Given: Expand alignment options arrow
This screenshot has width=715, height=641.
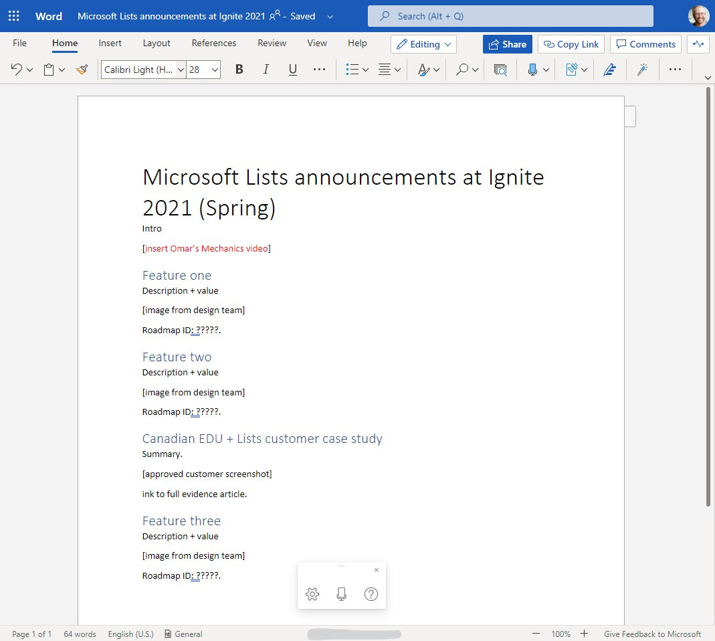Looking at the screenshot, I should click(x=397, y=70).
